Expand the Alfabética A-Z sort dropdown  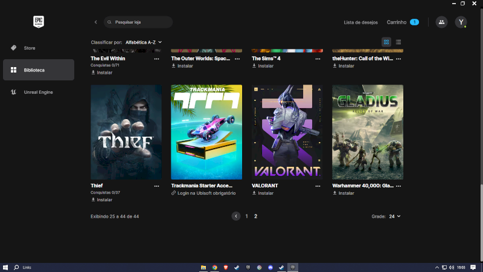(x=144, y=42)
